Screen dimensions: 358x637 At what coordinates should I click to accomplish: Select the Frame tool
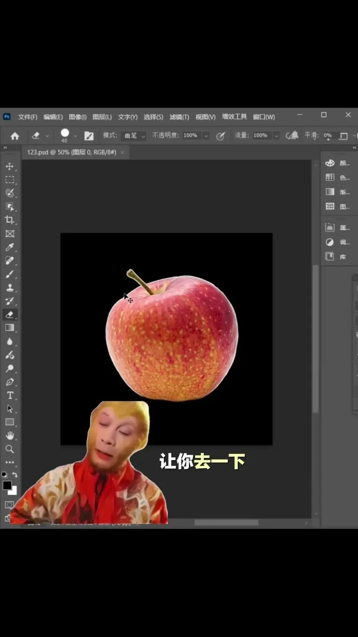pos(10,233)
